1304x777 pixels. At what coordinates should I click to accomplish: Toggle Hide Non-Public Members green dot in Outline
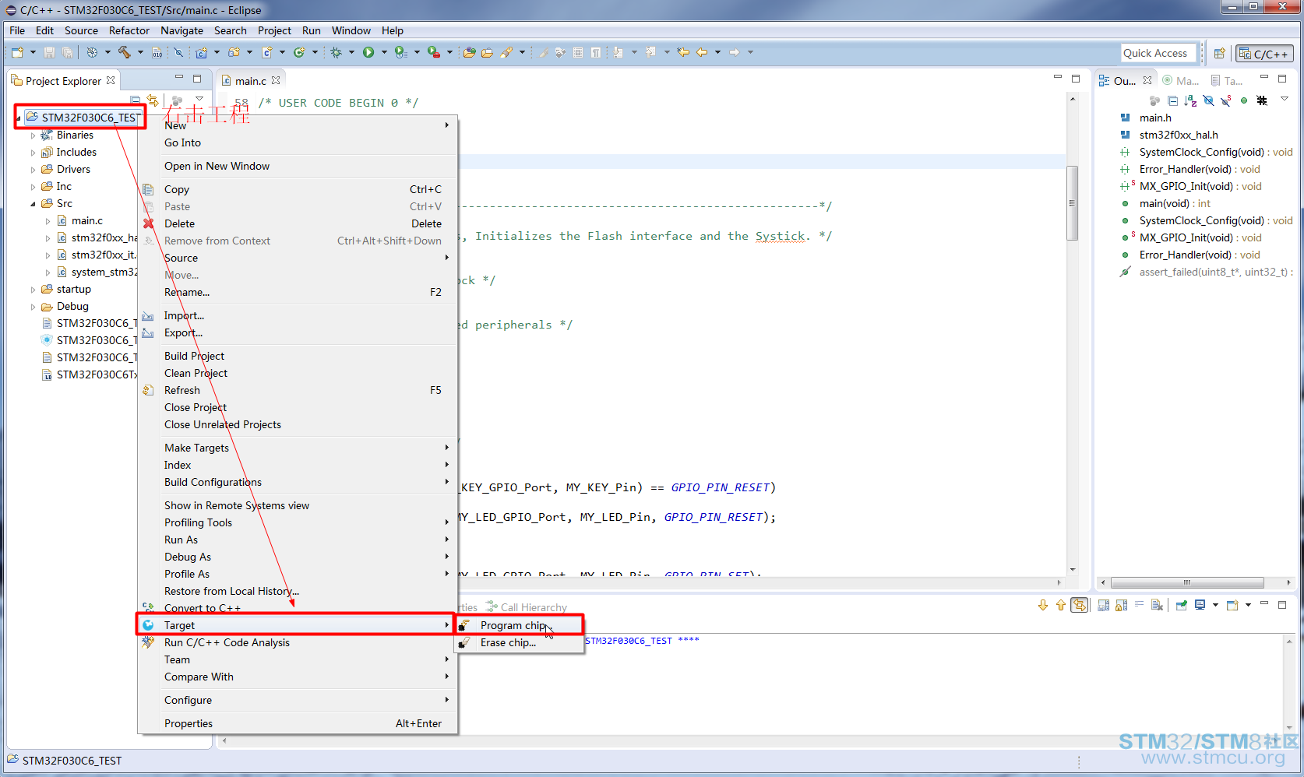tap(1244, 100)
